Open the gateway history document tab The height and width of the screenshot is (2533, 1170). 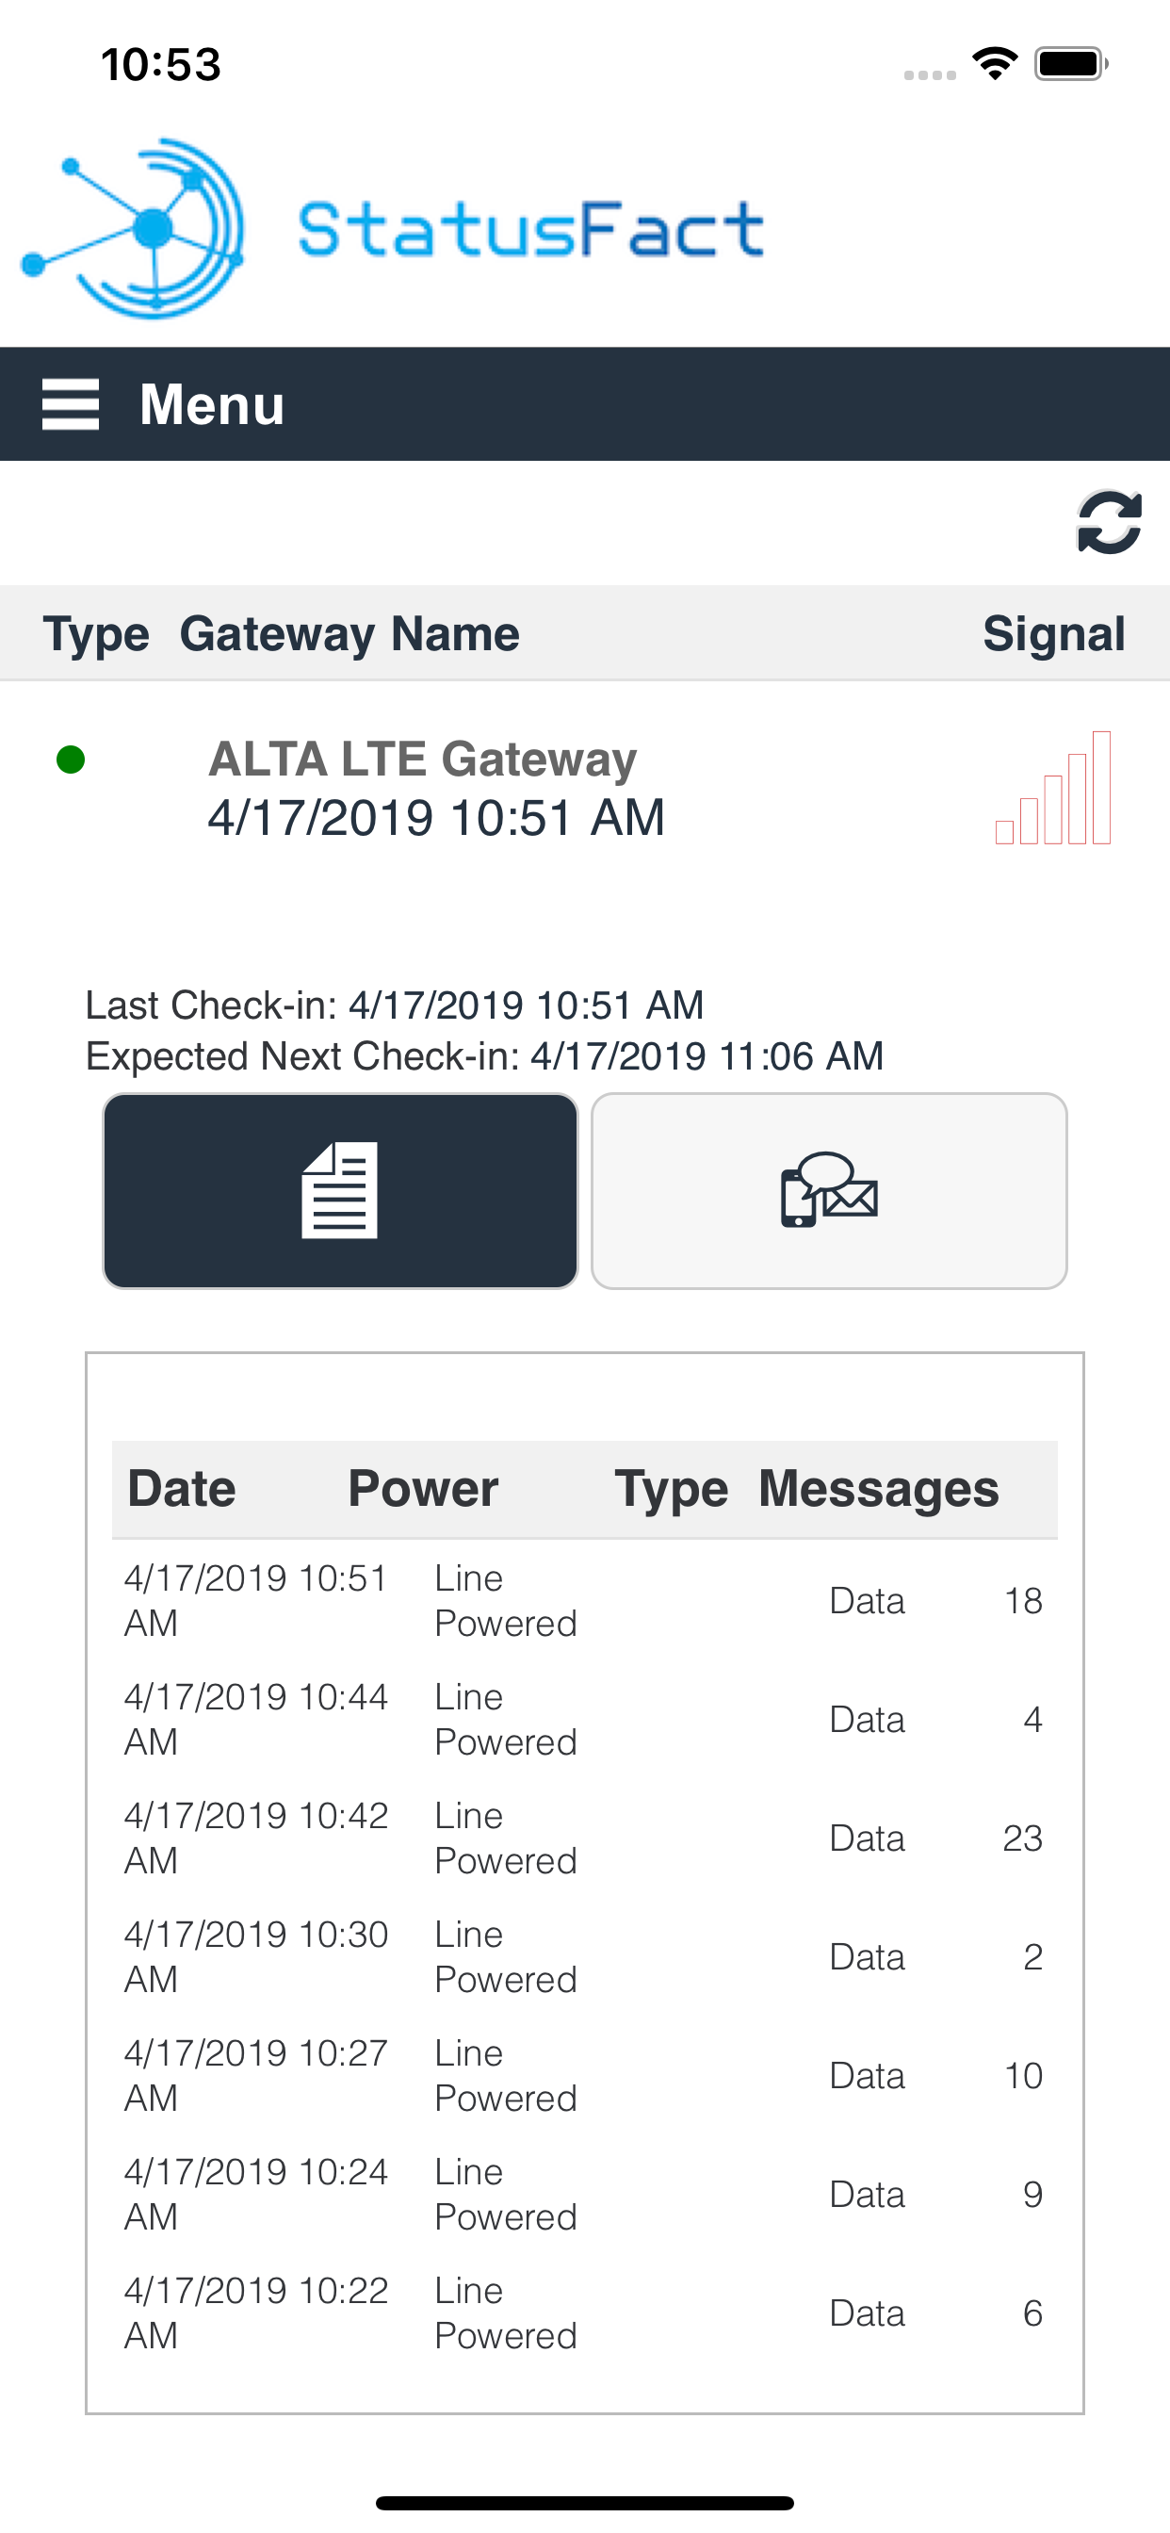[x=340, y=1191]
